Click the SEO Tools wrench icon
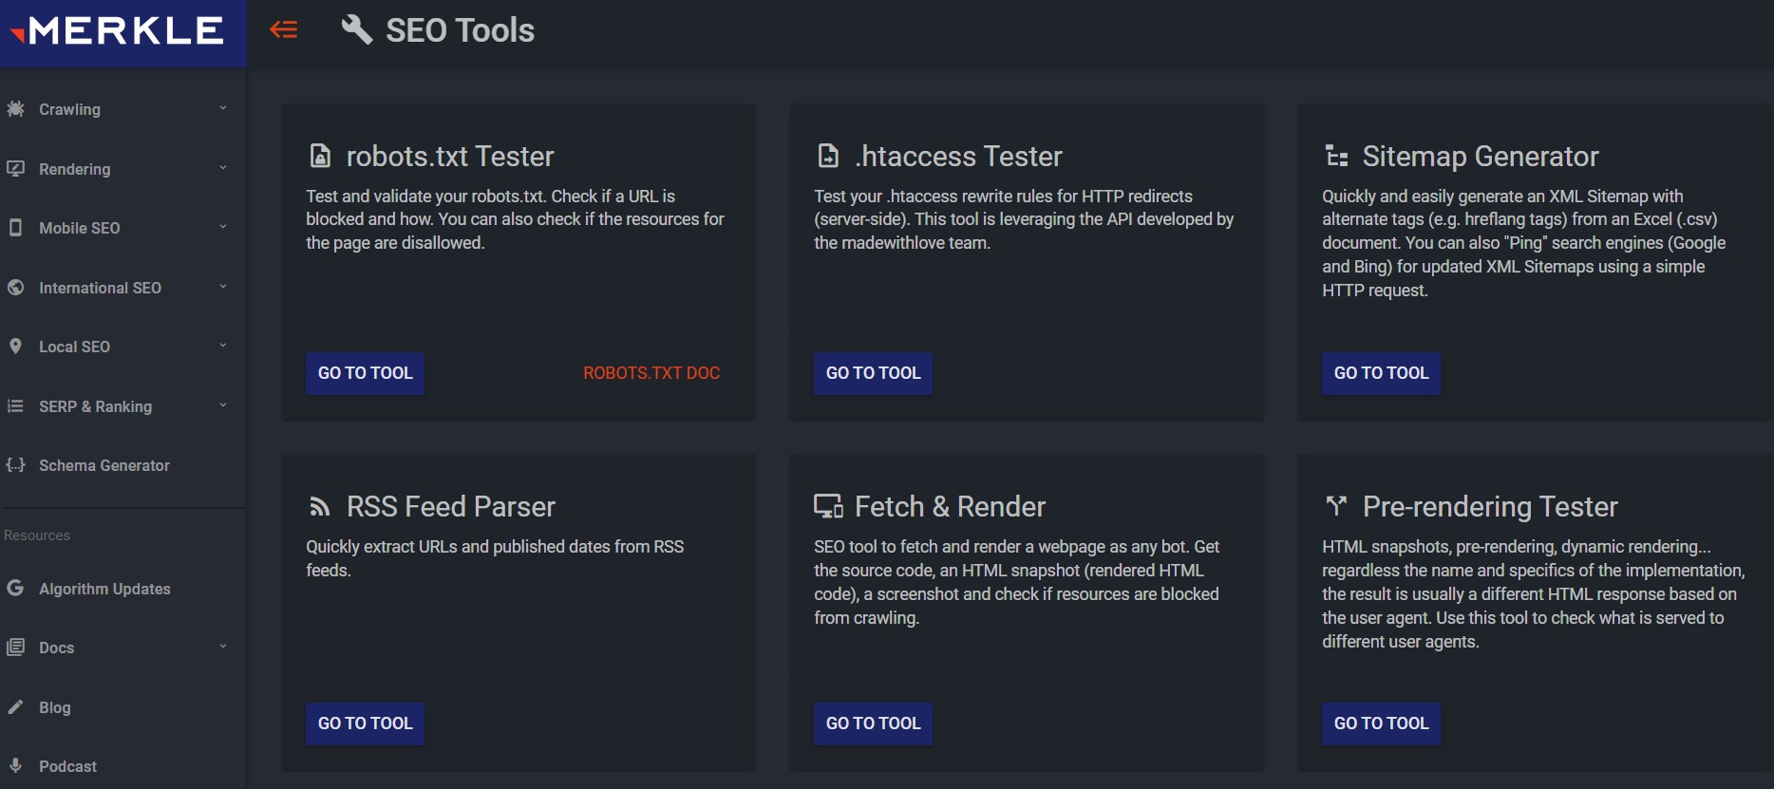The width and height of the screenshot is (1774, 789). point(356,29)
